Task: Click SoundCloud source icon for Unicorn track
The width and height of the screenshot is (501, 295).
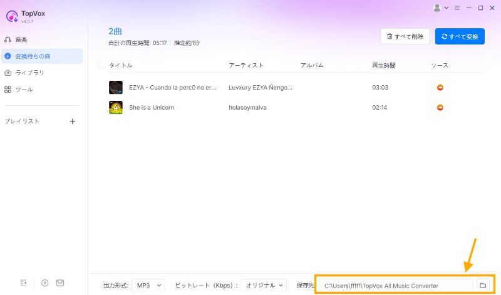Action: [x=440, y=107]
